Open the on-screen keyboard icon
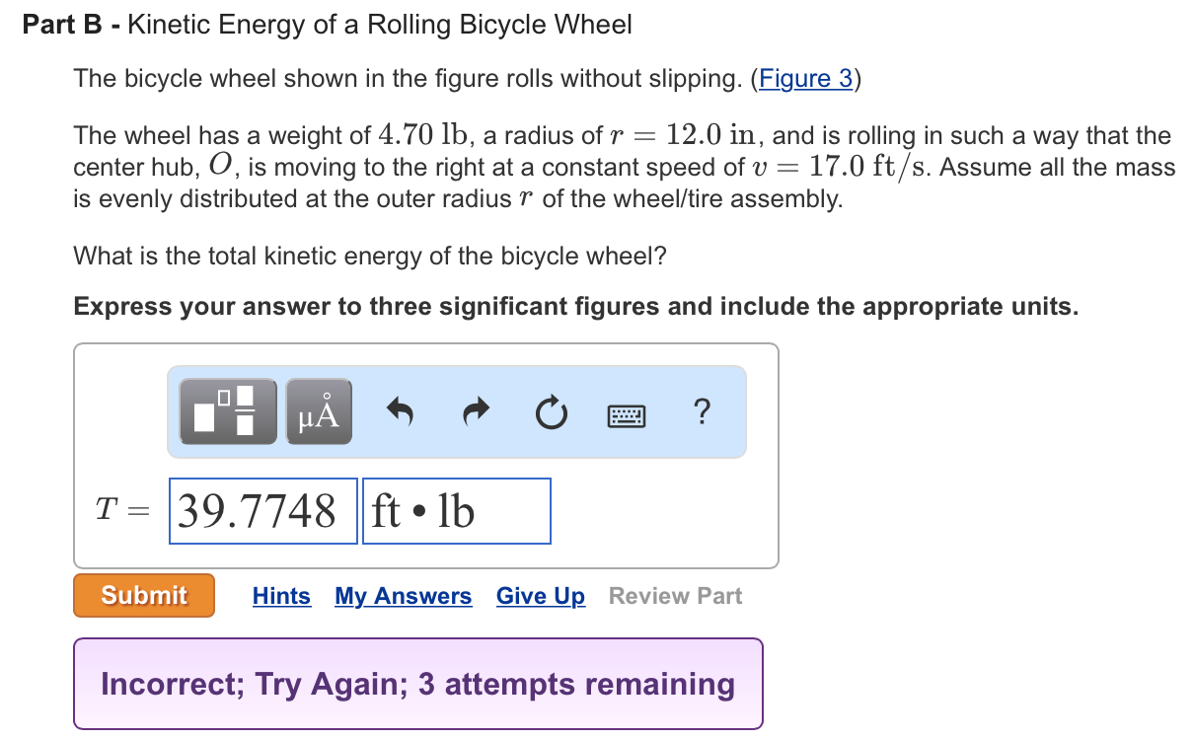The image size is (1194, 740). pos(626,414)
